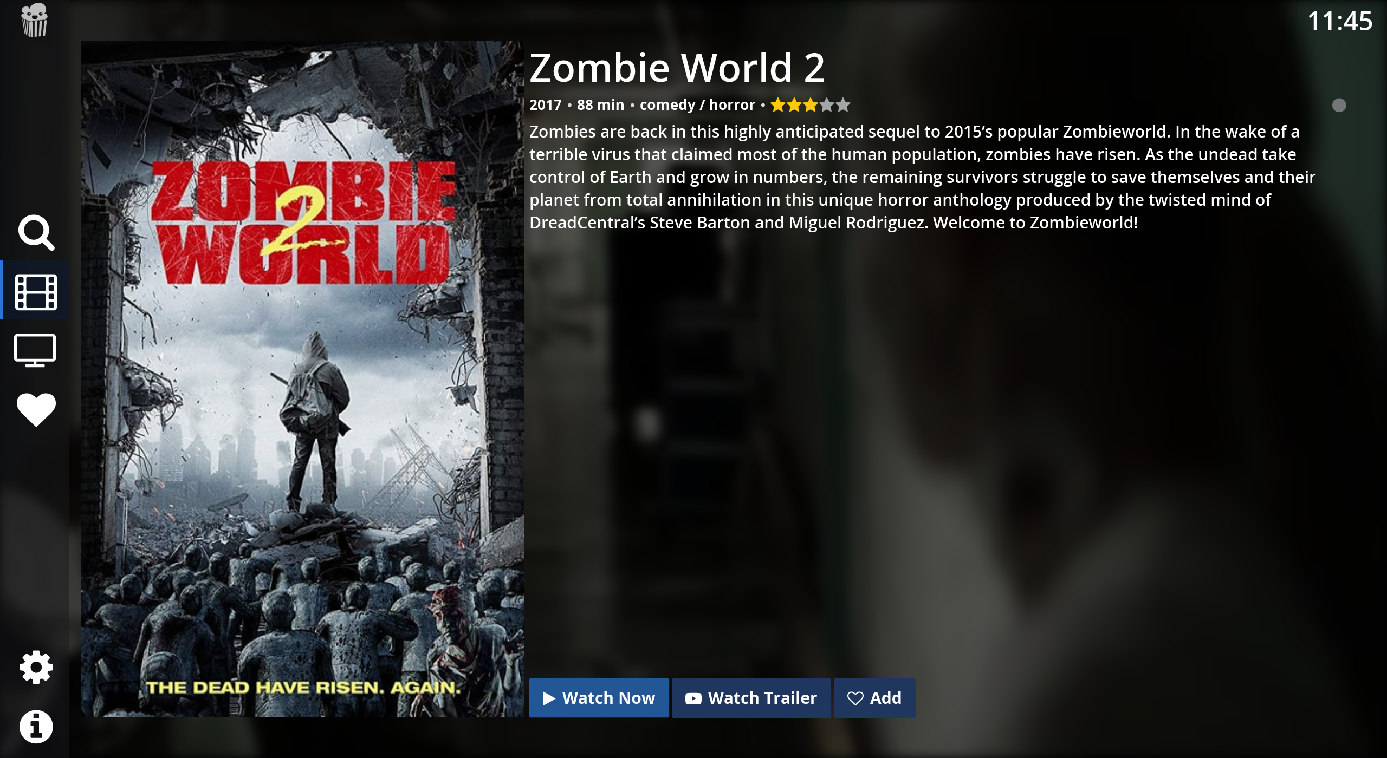Click the 2017 release year

coord(545,104)
